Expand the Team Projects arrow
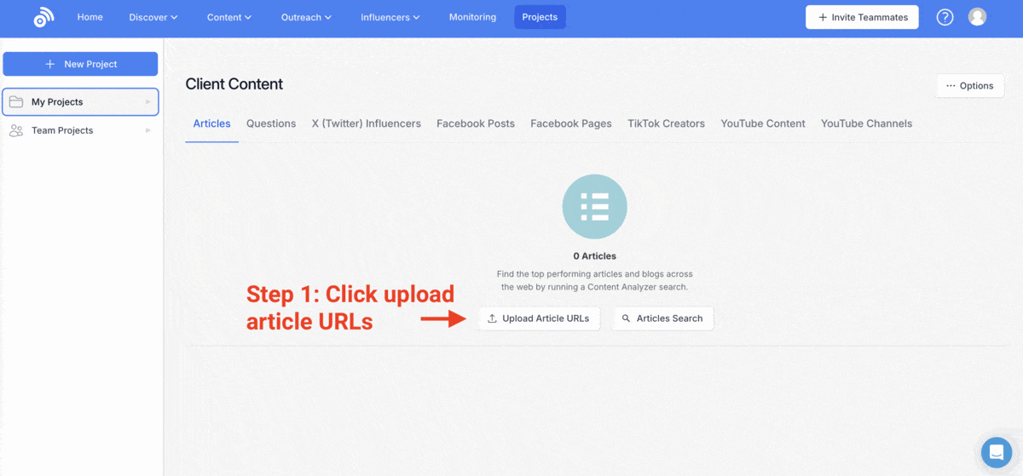 coord(147,130)
